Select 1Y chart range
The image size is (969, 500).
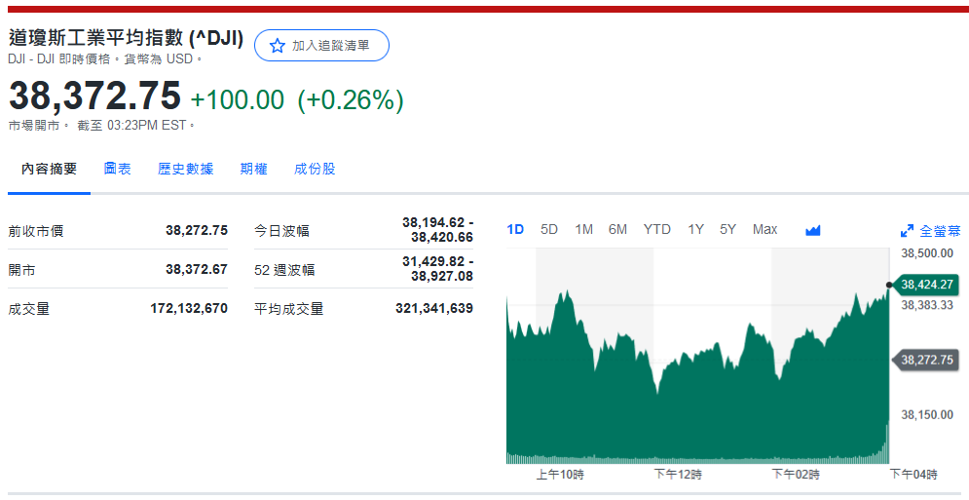tap(695, 229)
